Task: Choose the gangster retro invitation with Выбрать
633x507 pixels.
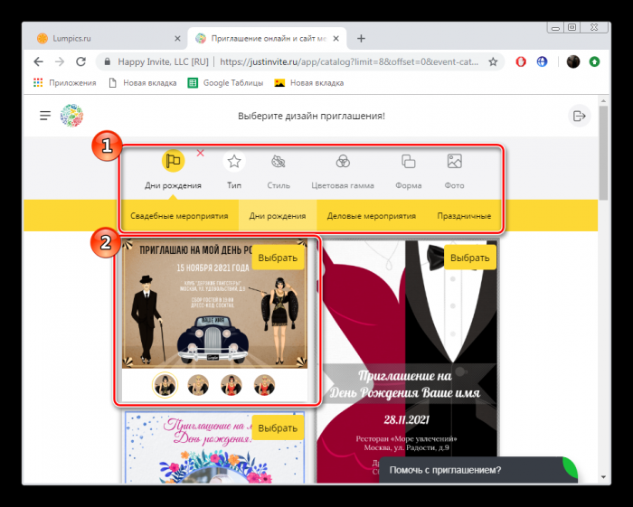Action: tap(278, 258)
